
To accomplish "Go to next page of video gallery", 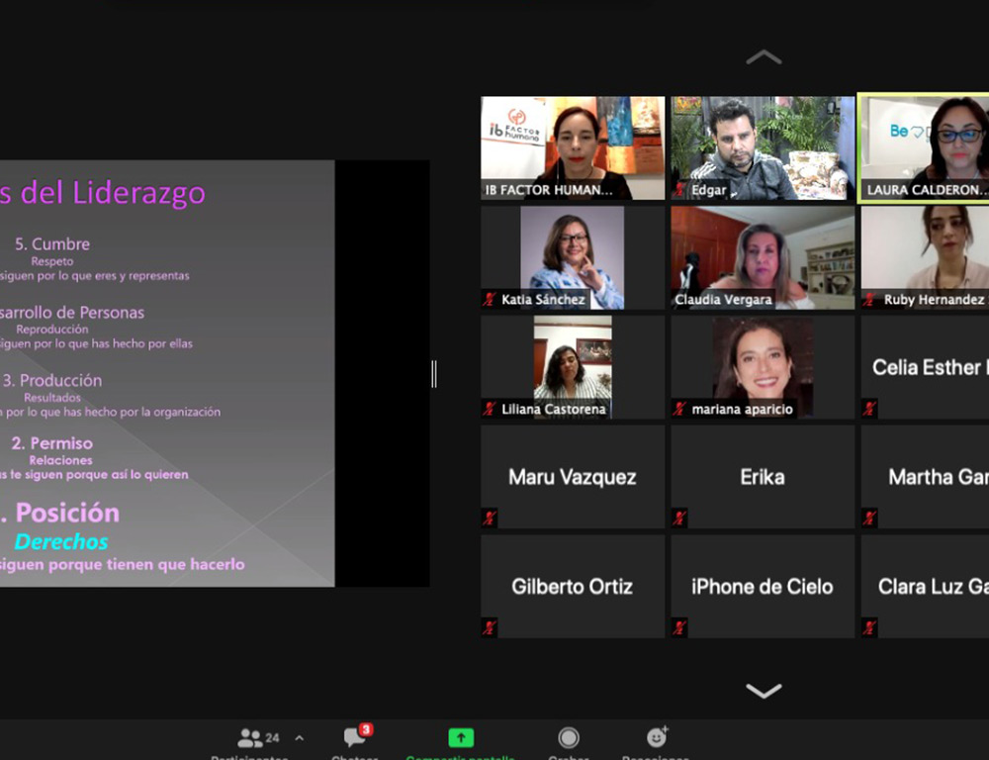I will coord(763,690).
